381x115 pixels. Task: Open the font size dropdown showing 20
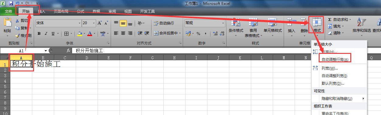pyautogui.click(x=94, y=23)
